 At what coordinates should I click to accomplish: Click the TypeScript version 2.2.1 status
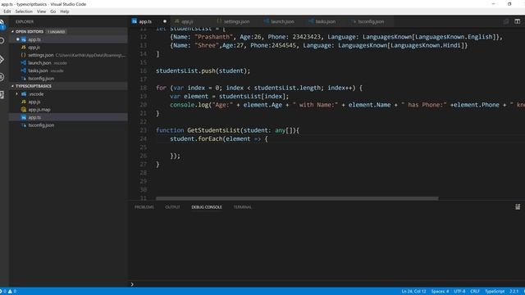pyautogui.click(x=514, y=292)
